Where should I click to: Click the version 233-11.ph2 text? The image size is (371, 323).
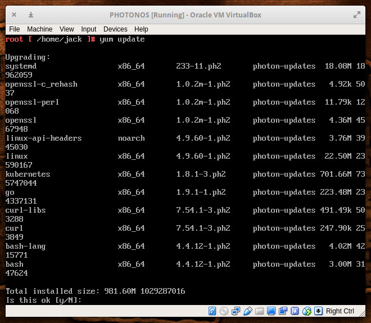click(x=199, y=66)
